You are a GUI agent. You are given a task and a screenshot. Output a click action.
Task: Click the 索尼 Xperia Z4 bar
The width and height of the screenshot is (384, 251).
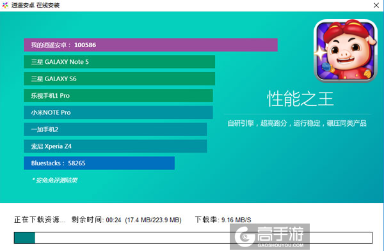115,146
